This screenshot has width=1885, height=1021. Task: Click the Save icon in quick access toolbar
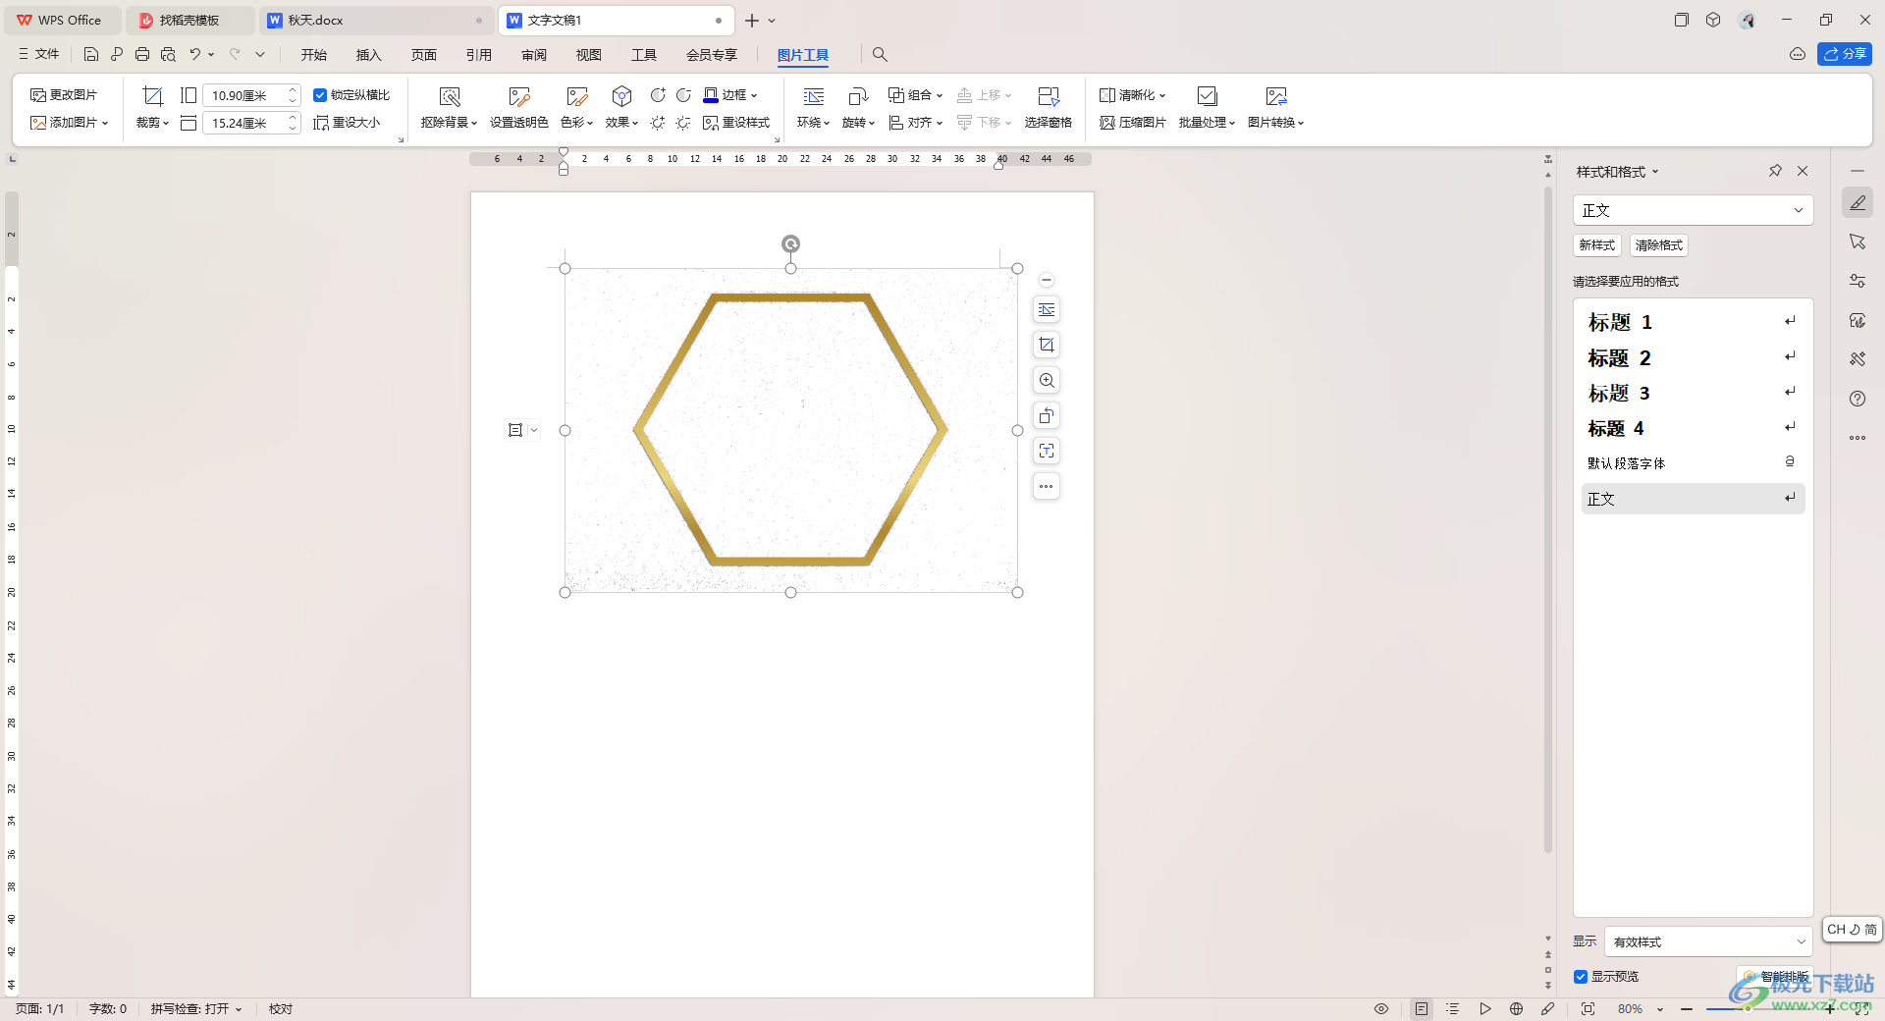tap(91, 55)
